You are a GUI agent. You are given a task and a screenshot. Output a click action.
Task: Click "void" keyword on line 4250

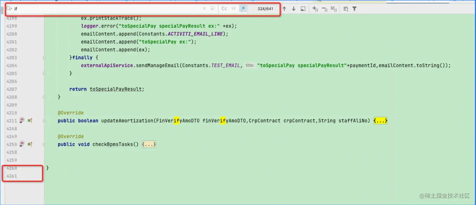(x=83, y=144)
